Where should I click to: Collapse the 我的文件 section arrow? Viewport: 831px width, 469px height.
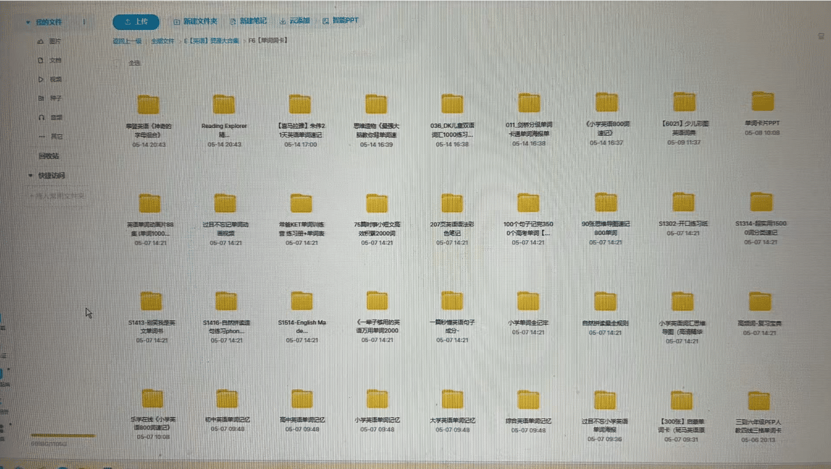pyautogui.click(x=28, y=22)
